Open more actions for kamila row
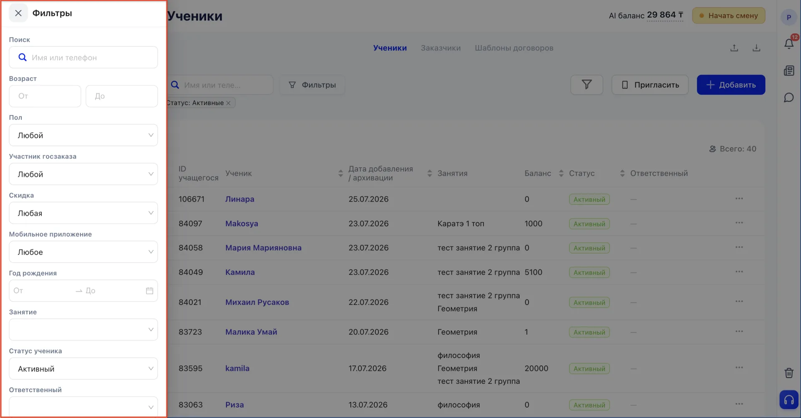Screen dimensions: 801x418 pyautogui.click(x=739, y=368)
